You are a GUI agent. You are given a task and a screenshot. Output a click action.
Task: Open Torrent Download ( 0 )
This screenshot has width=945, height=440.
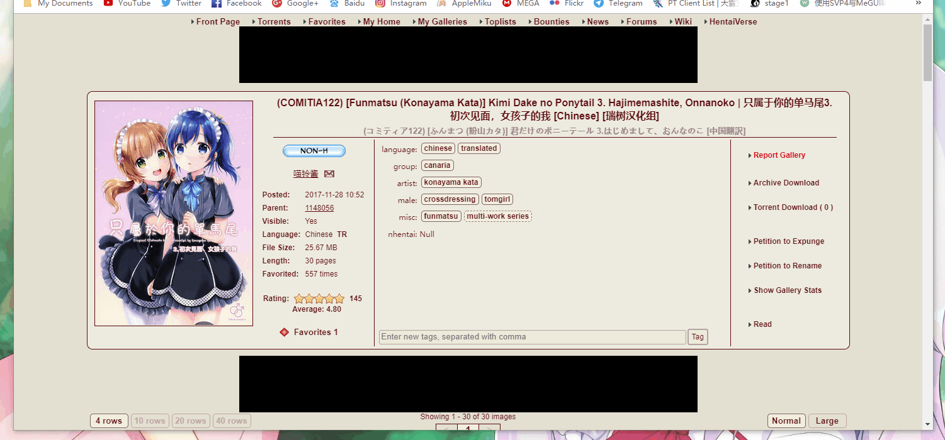click(793, 207)
